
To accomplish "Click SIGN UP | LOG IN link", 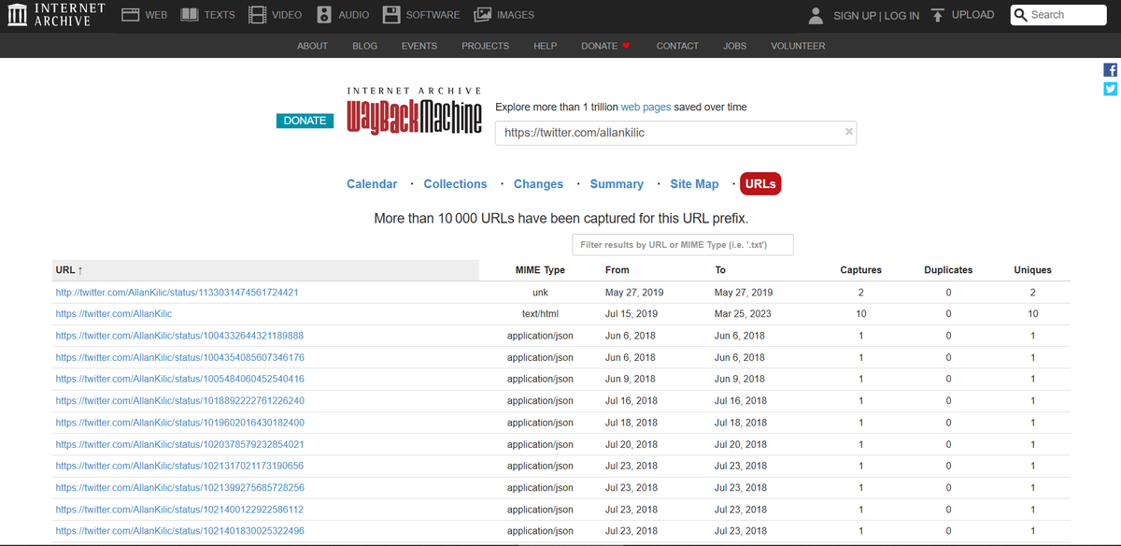I will click(876, 16).
